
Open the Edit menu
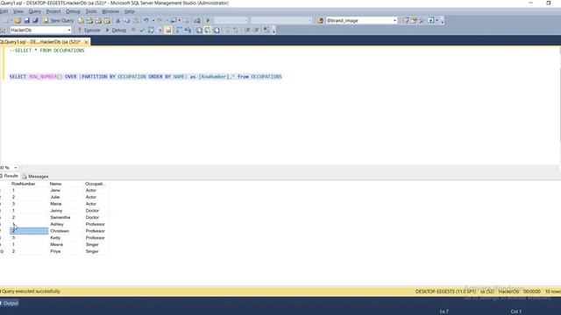click(4, 11)
